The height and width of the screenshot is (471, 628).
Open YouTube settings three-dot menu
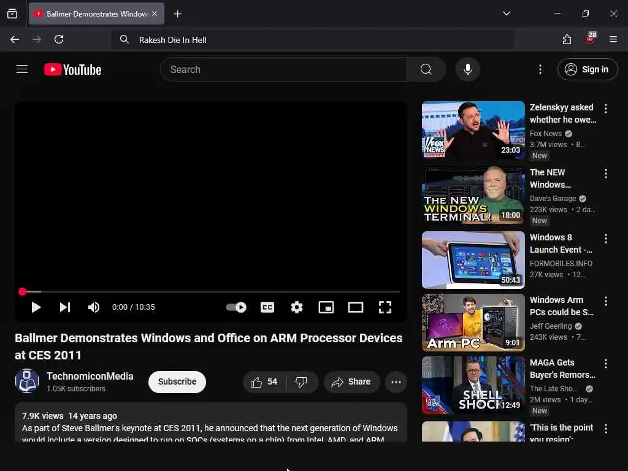coord(540,69)
